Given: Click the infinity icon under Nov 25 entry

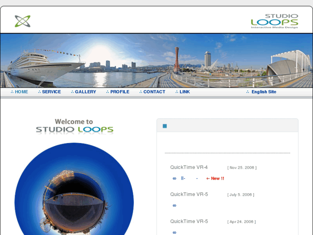Looking at the screenshot, I should point(174,179).
